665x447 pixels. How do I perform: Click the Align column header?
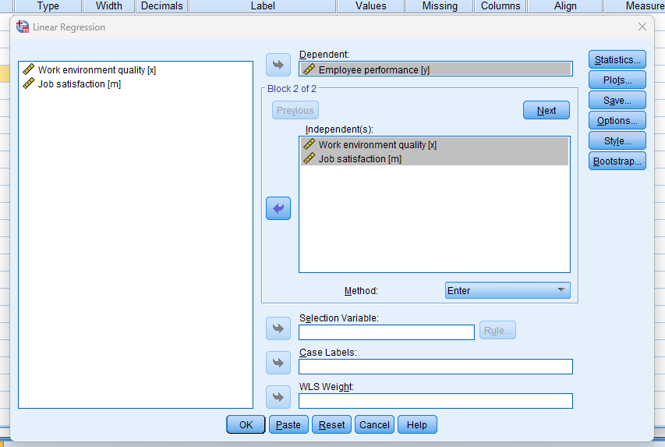pos(565,6)
